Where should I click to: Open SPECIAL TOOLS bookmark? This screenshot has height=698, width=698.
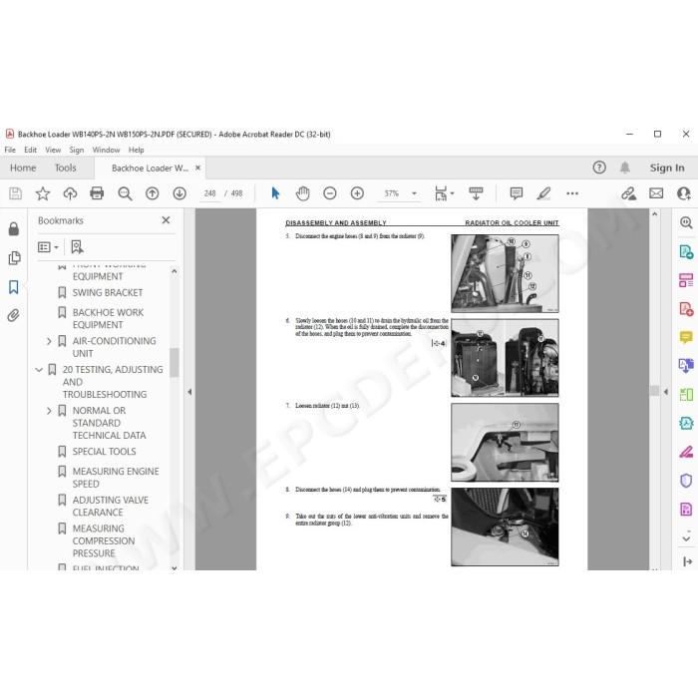pyautogui.click(x=104, y=452)
